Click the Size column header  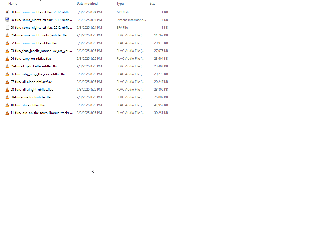tap(153, 4)
